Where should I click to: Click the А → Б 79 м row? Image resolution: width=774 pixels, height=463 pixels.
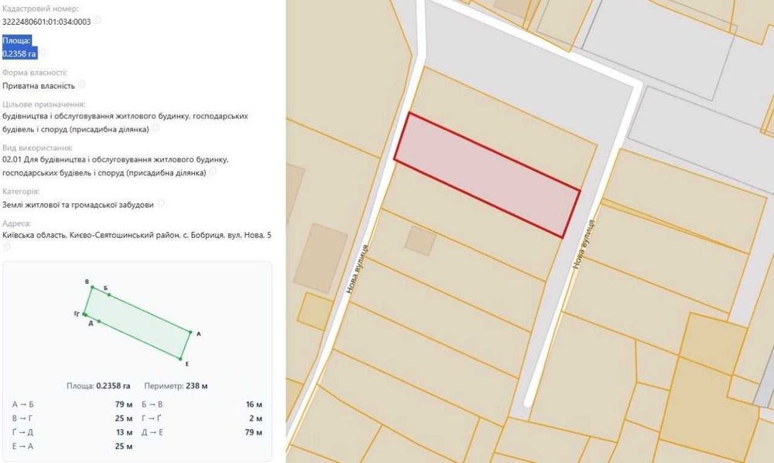(72, 404)
